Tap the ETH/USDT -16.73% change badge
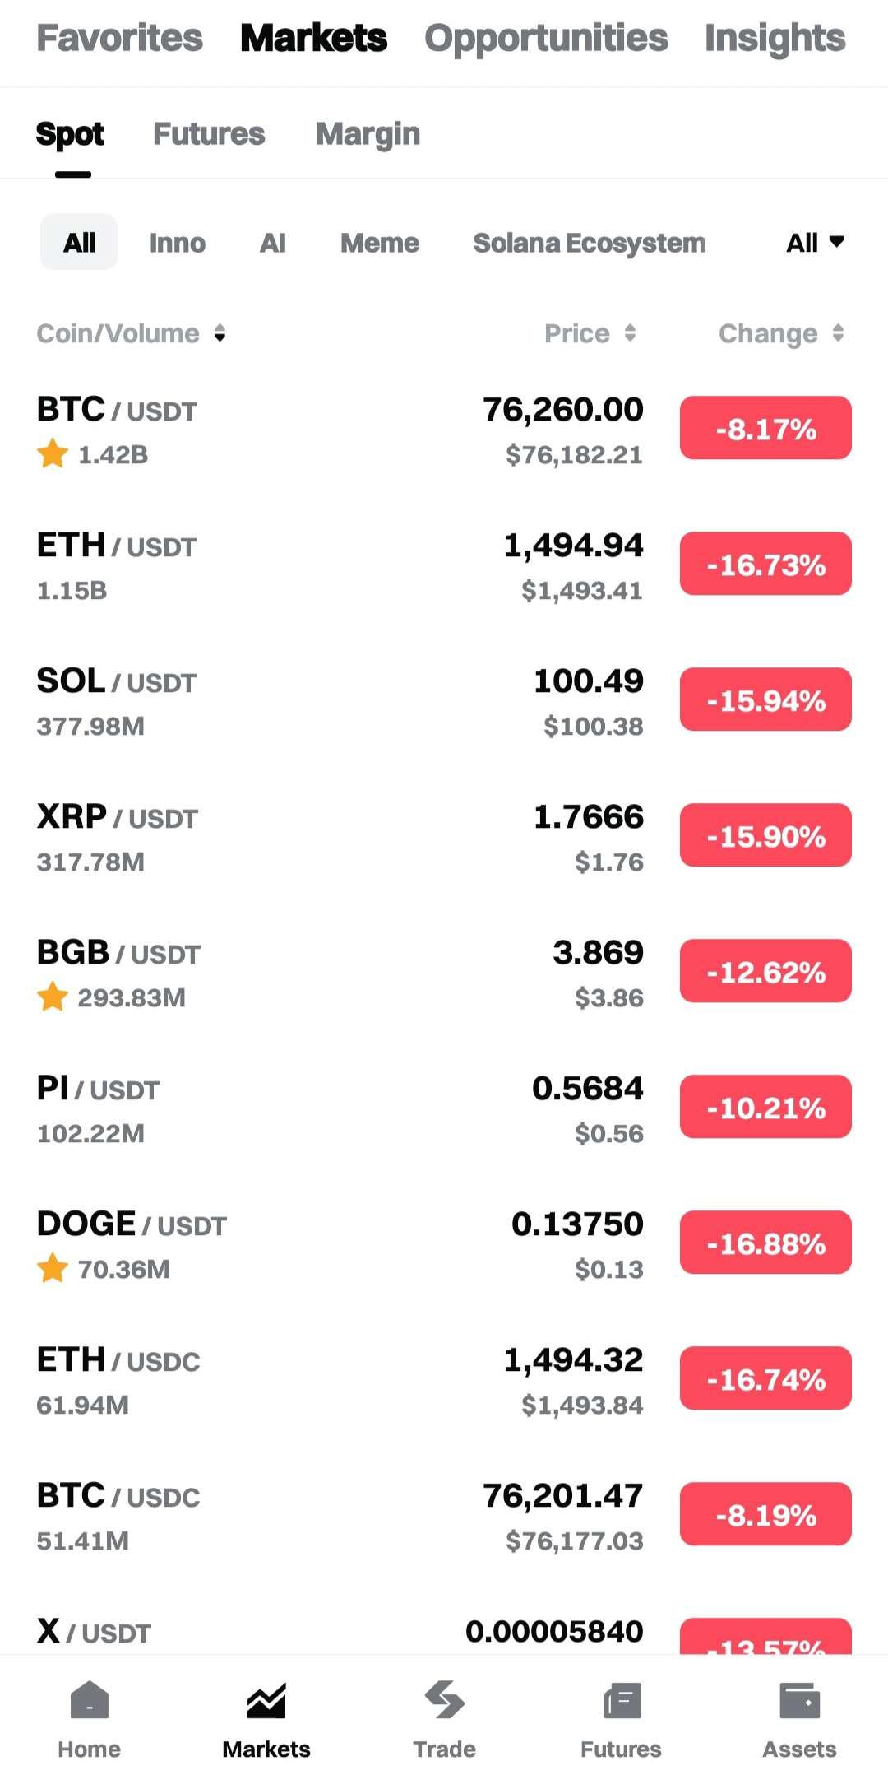Image resolution: width=888 pixels, height=1775 pixels. point(765,565)
